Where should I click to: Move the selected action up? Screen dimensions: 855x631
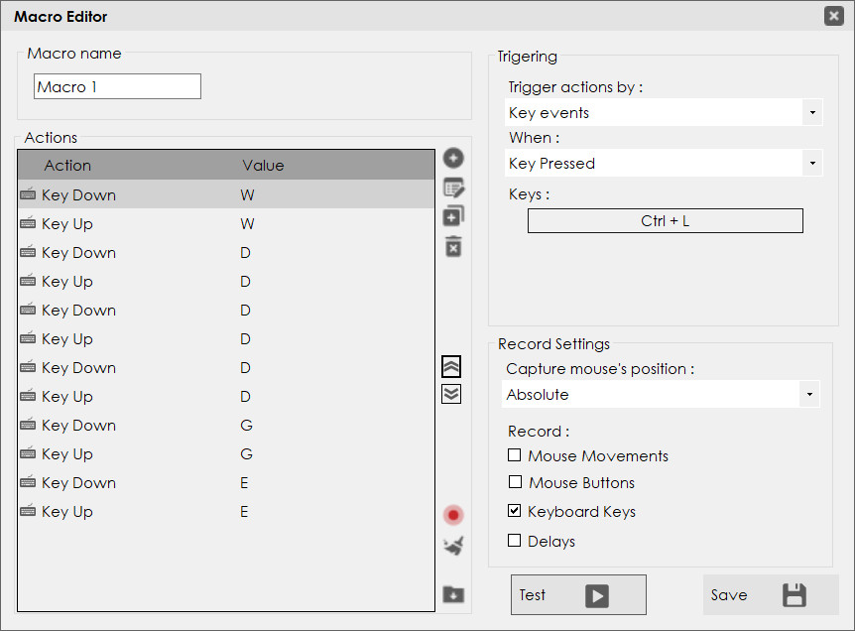pyautogui.click(x=451, y=366)
